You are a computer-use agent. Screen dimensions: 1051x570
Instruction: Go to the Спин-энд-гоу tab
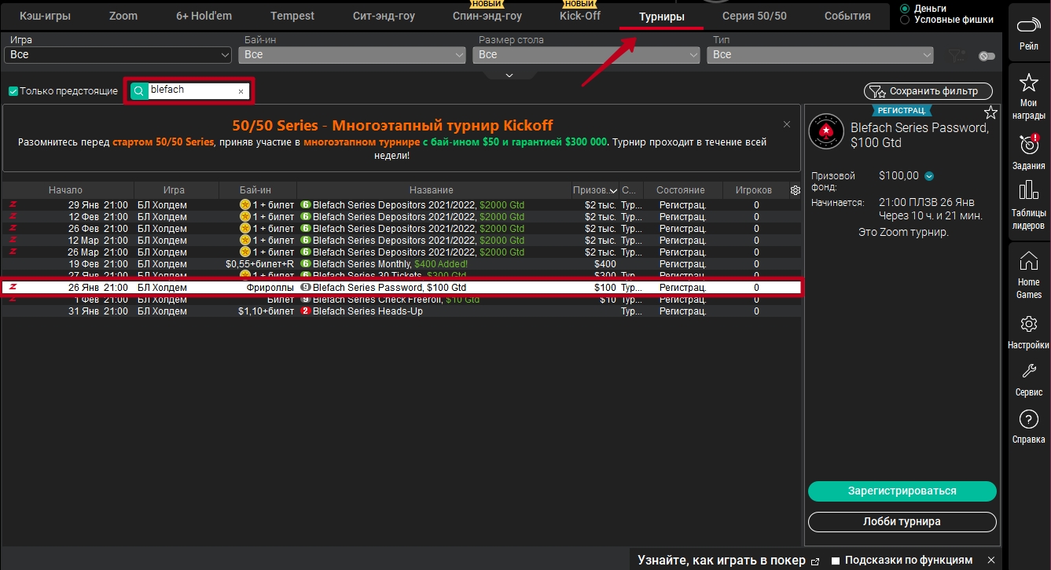point(487,16)
